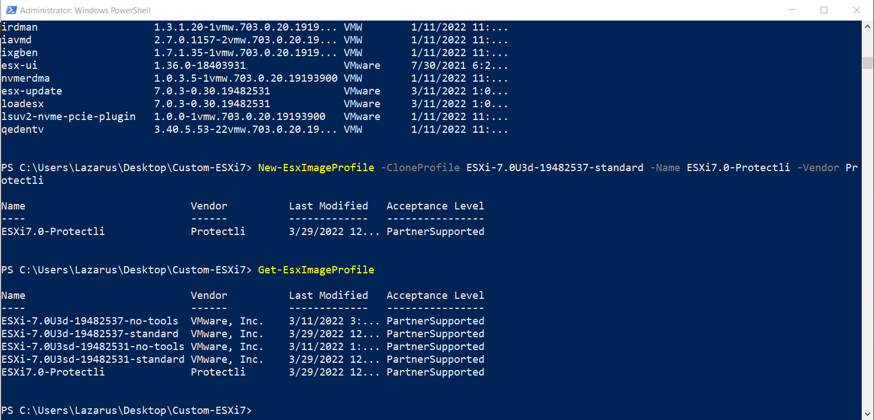Click the Administrator: Windows PowerShell title text
Image resolution: width=874 pixels, height=420 pixels.
(85, 11)
